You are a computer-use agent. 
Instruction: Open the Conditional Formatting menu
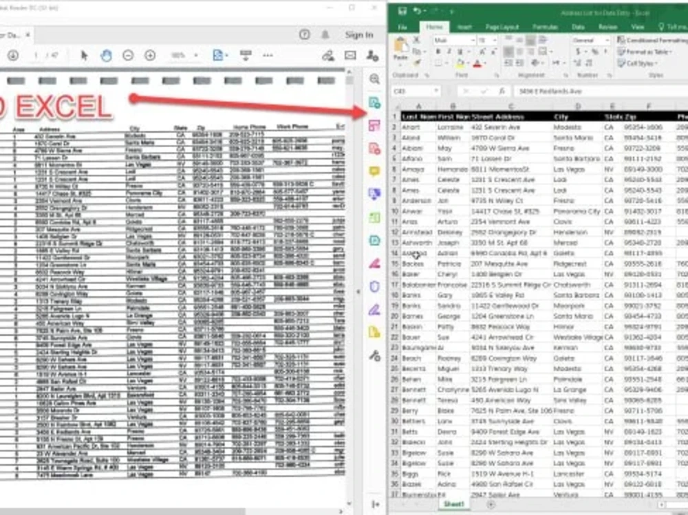pos(652,41)
